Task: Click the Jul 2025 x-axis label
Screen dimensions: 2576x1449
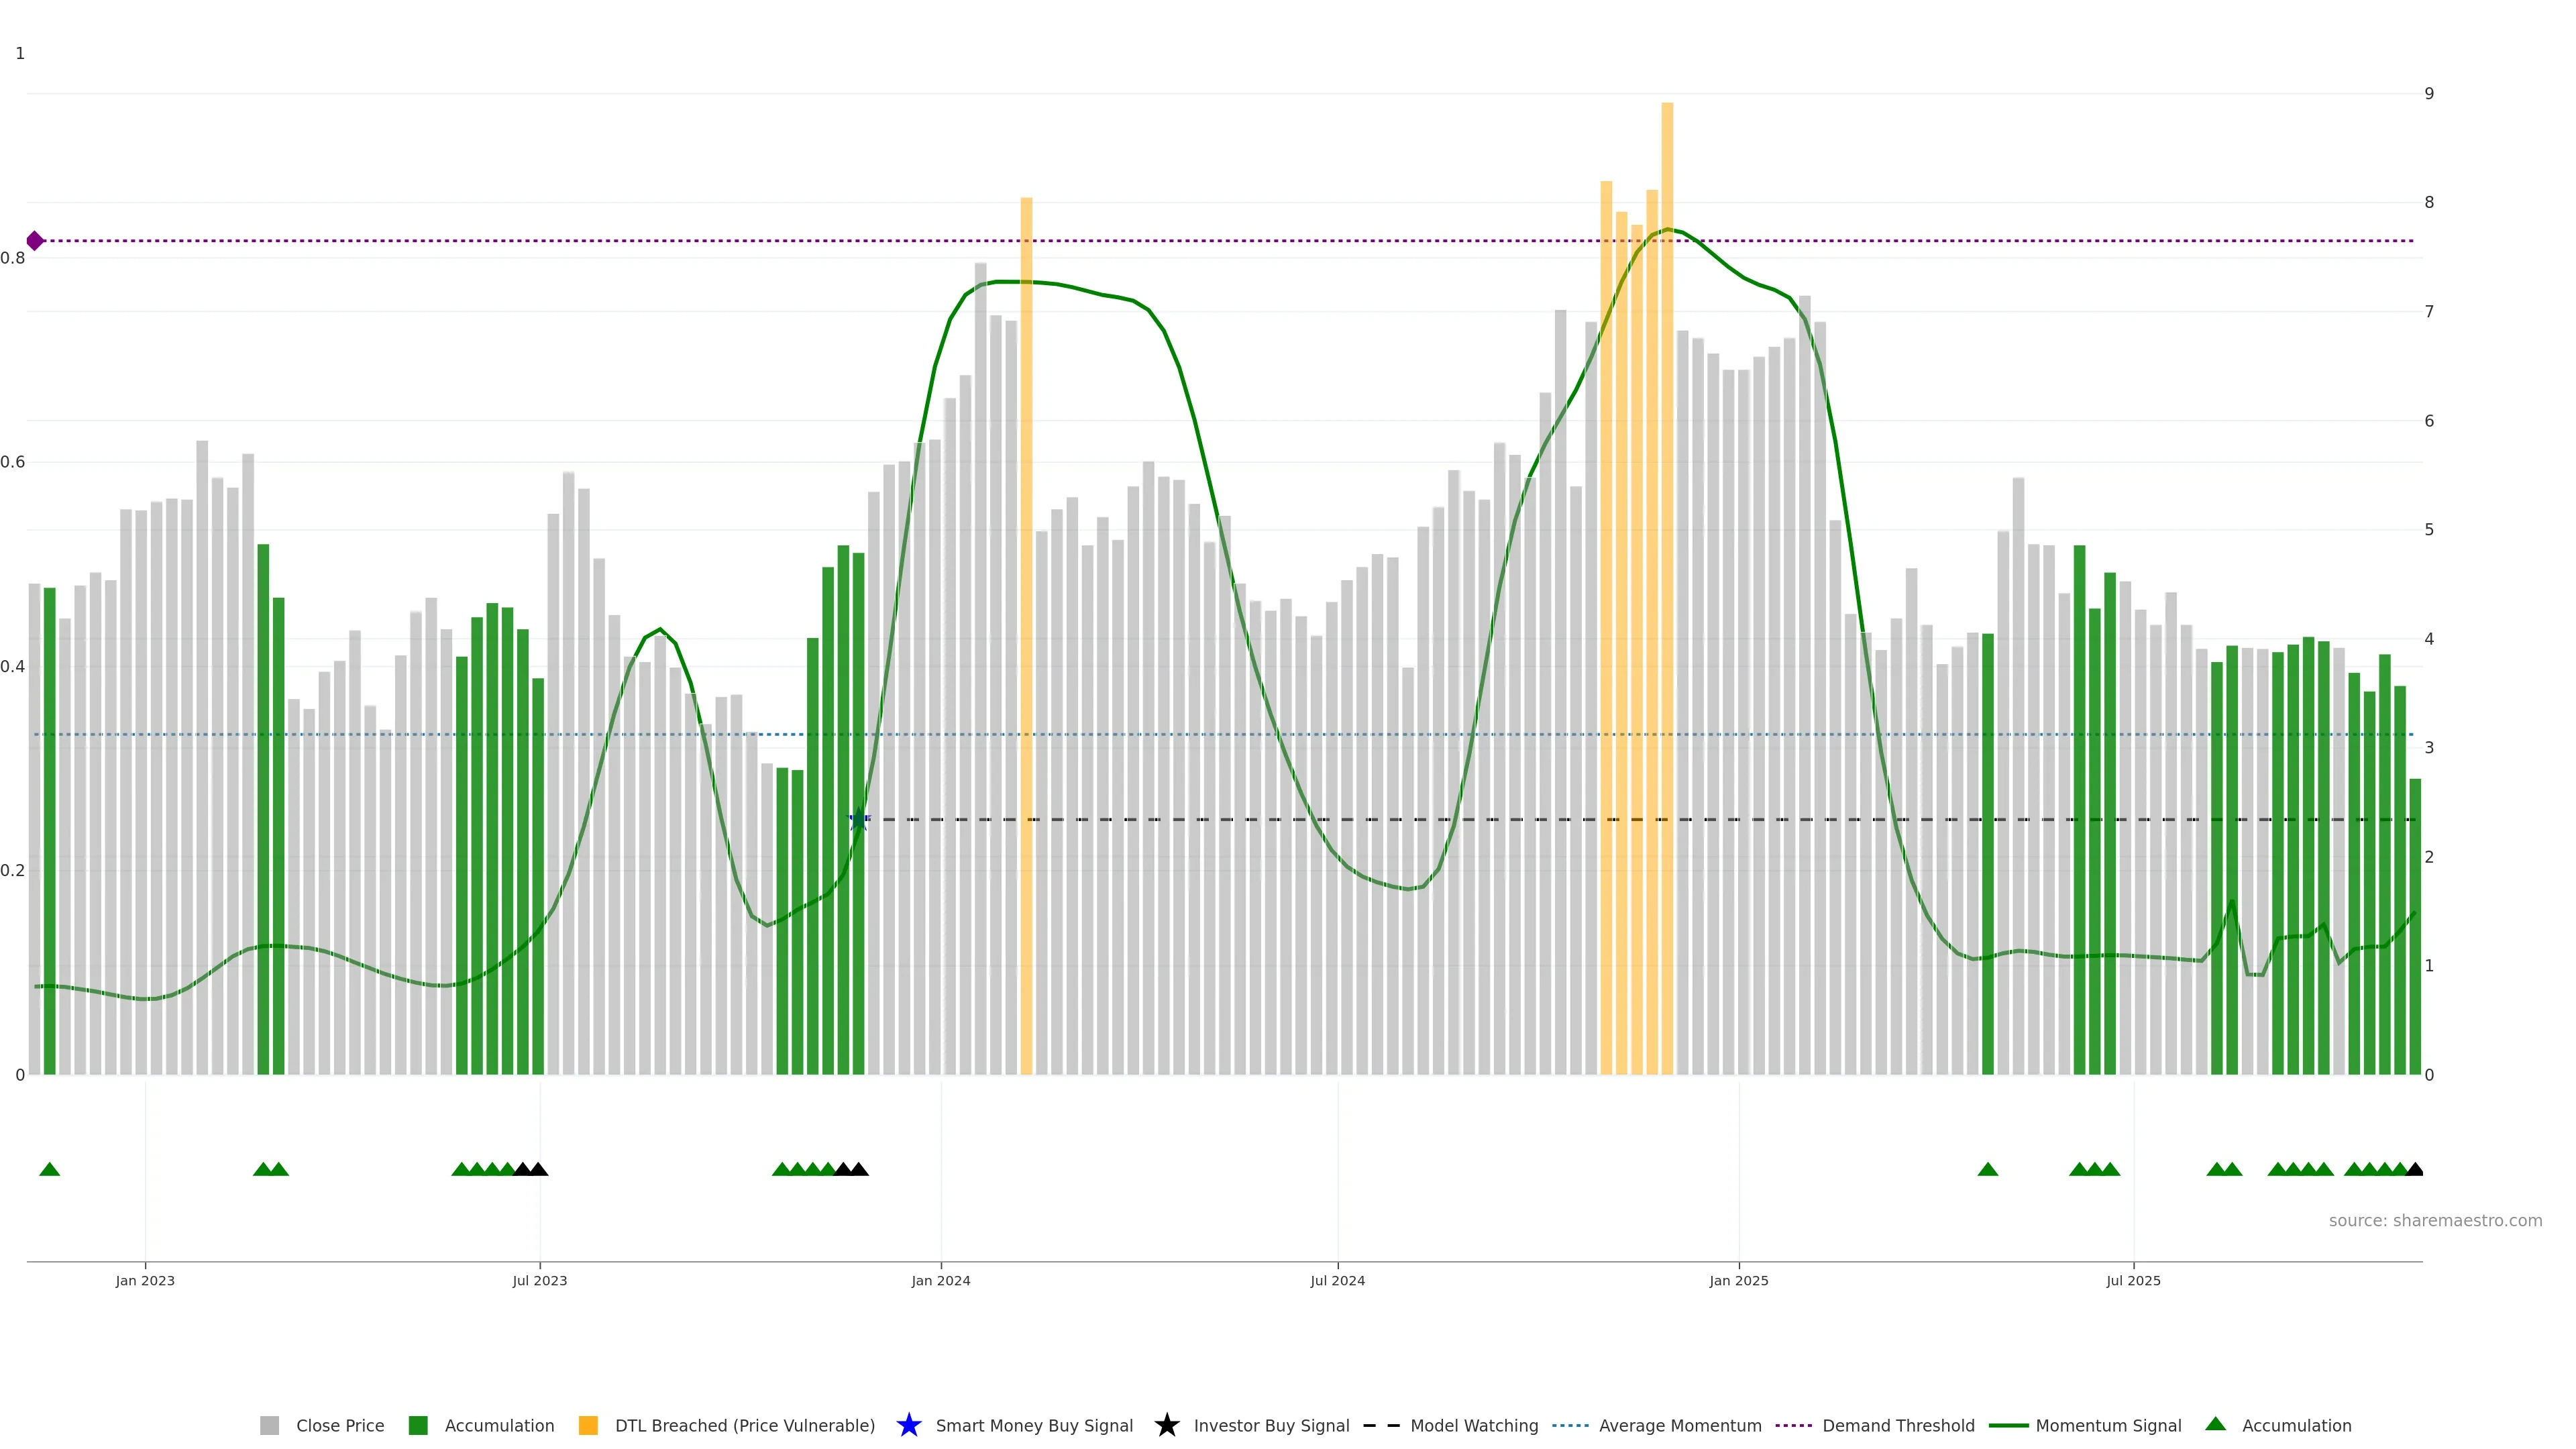Action: [2133, 1281]
